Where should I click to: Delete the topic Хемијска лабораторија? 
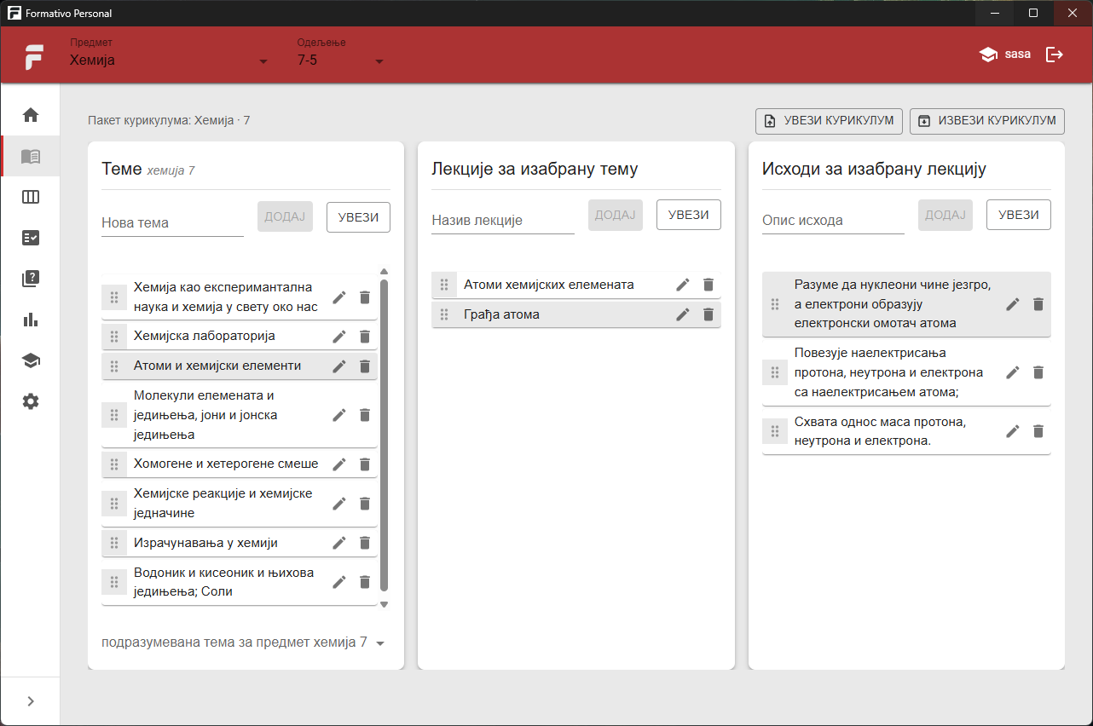point(365,337)
